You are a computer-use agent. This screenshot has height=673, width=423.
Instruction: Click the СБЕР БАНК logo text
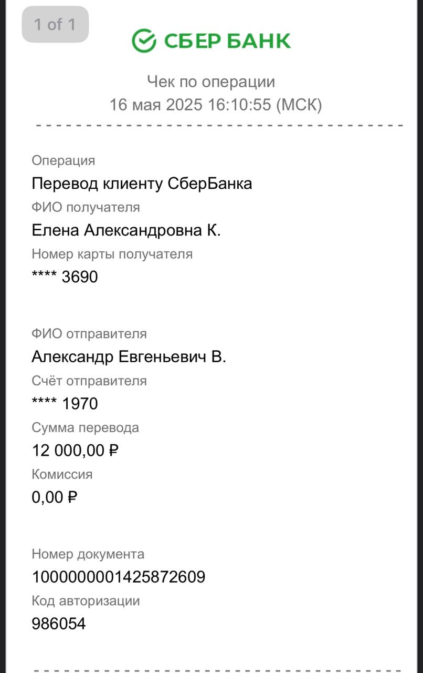click(x=228, y=41)
